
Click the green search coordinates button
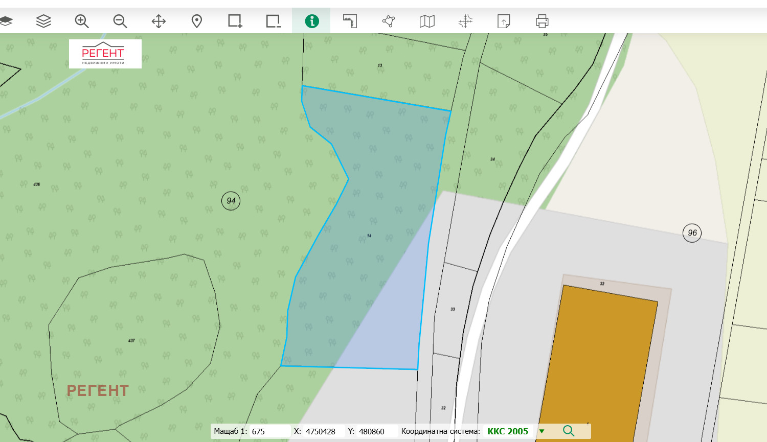pyautogui.click(x=569, y=431)
